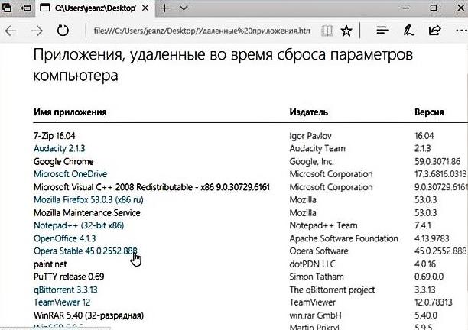Click Microsoft Visual C++ 2008 Redistributable row
This screenshot has height=330, width=468.
tap(151, 187)
